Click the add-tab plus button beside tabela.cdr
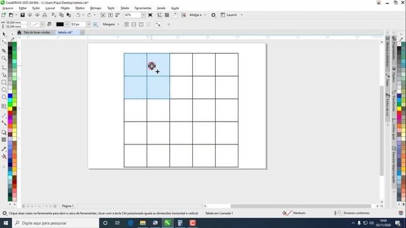Image resolution: width=406 pixels, height=228 pixels. pos(82,32)
